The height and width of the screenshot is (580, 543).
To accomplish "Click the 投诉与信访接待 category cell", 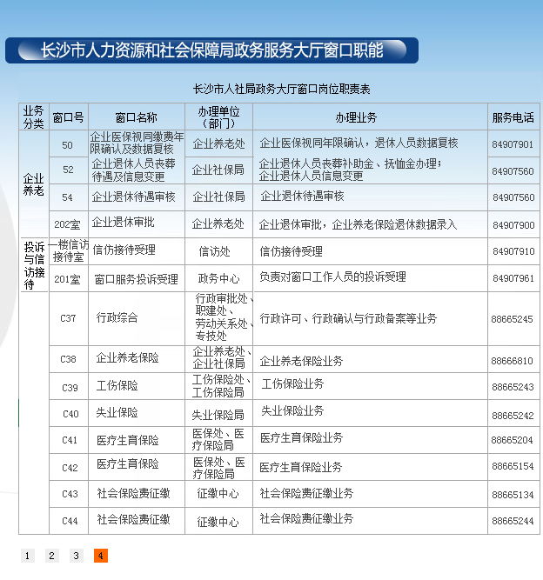I will [x=33, y=265].
